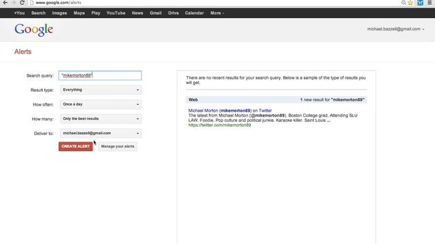Open the Deliver to email dropdown
The image size is (435, 244).
[101, 133]
